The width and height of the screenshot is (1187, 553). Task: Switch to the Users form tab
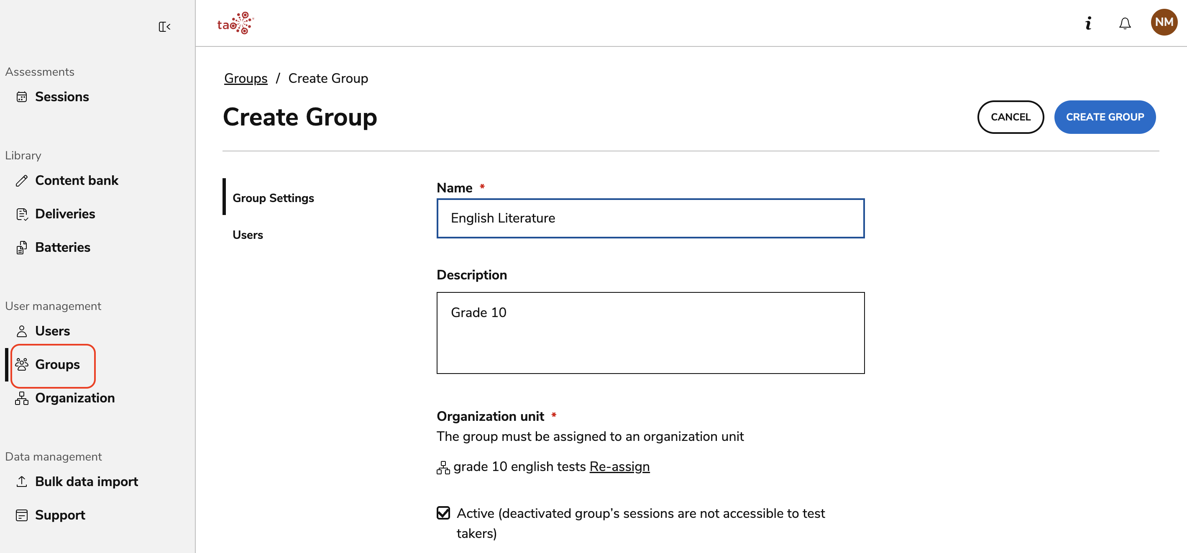(x=248, y=235)
